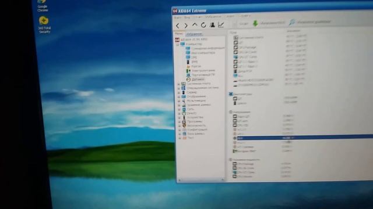Refresh the sensor page with the circular arrow
This screenshot has height=209, width=373.
203,25
